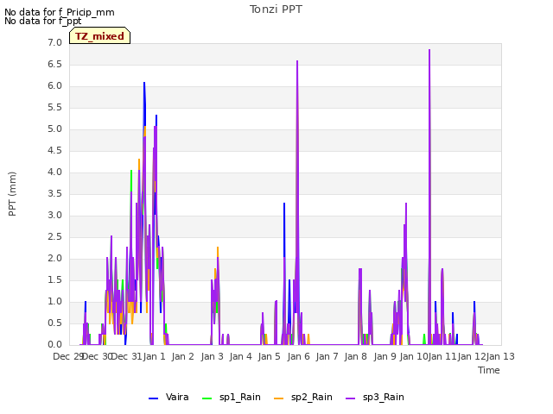The width and height of the screenshot is (553, 414).
Task: Click the Jan 2 x-axis tick label
Action: (x=183, y=356)
